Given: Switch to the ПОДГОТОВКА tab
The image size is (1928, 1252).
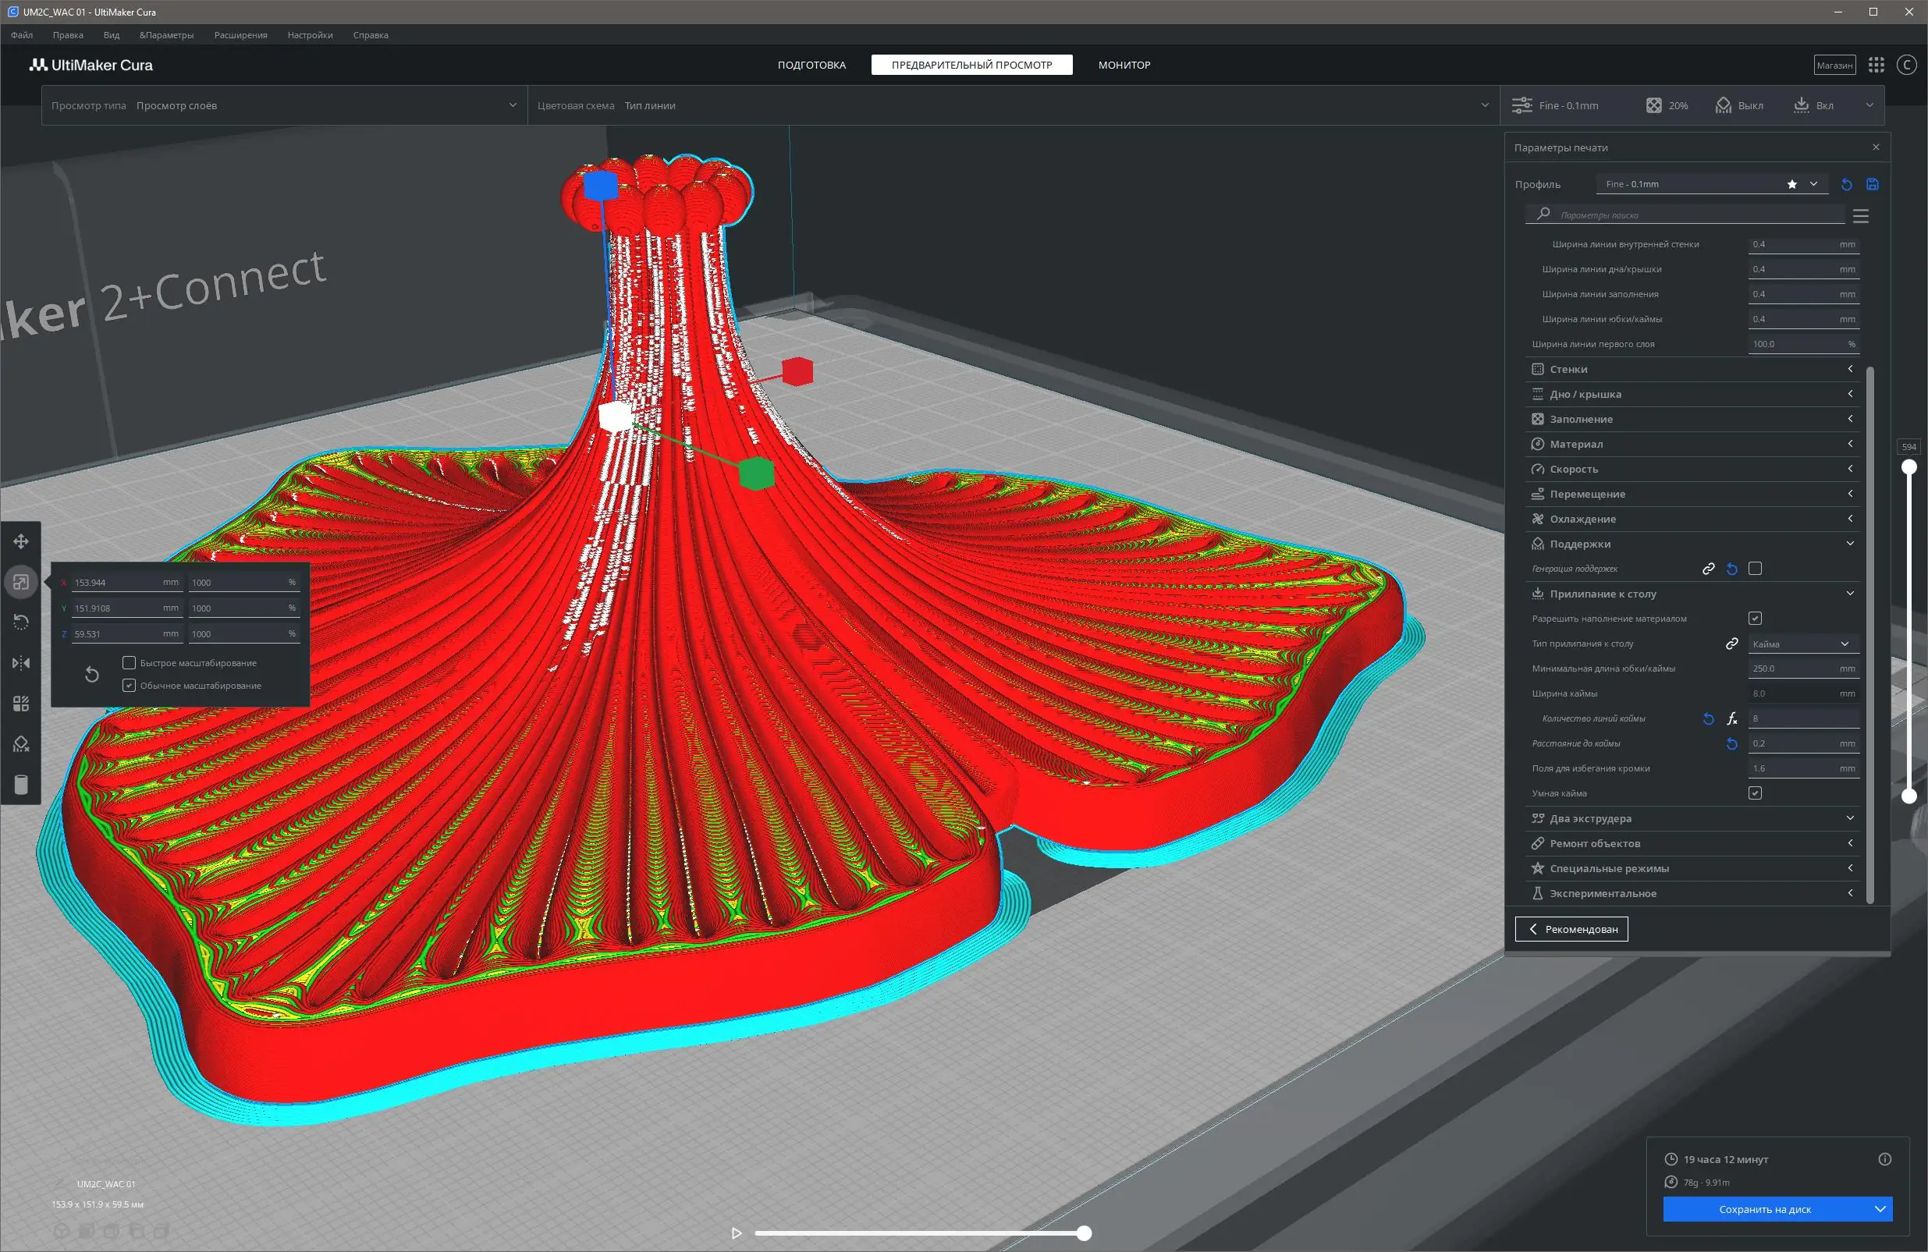Looking at the screenshot, I should [811, 65].
